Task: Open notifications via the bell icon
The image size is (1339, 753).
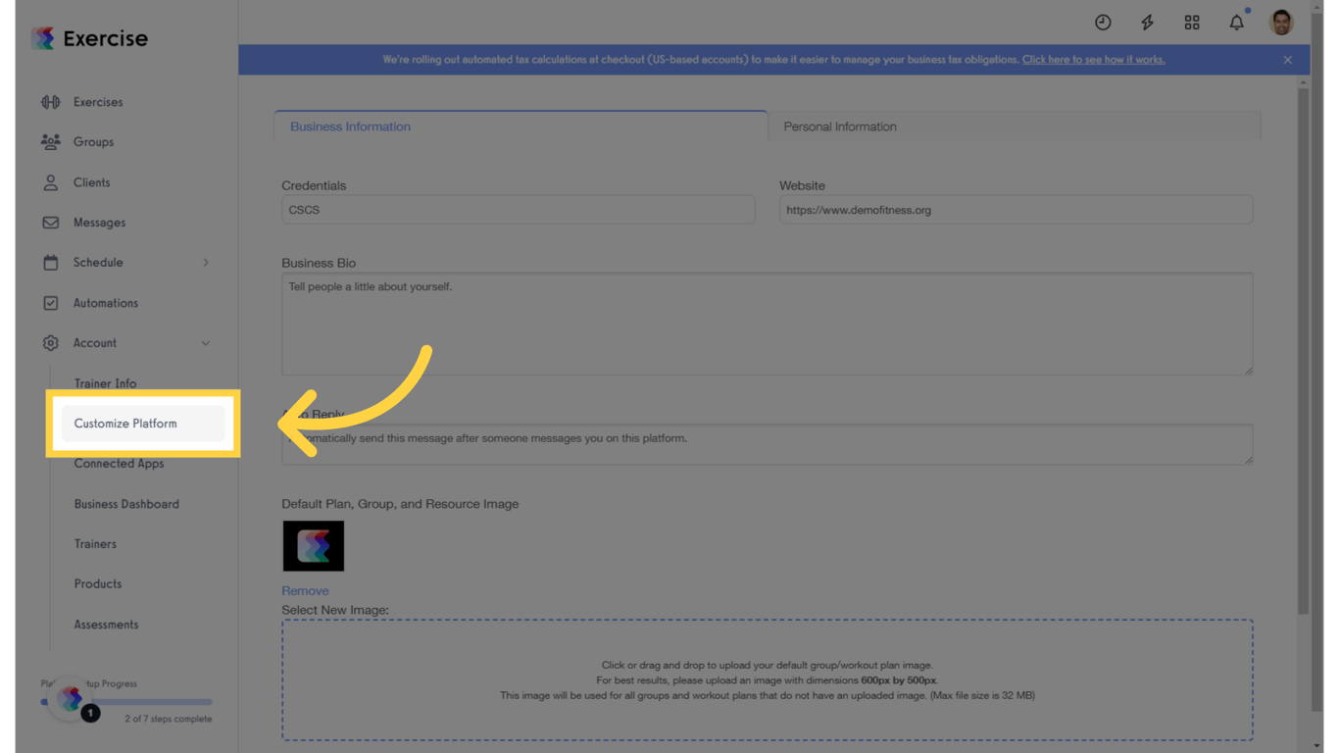Action: pos(1236,22)
